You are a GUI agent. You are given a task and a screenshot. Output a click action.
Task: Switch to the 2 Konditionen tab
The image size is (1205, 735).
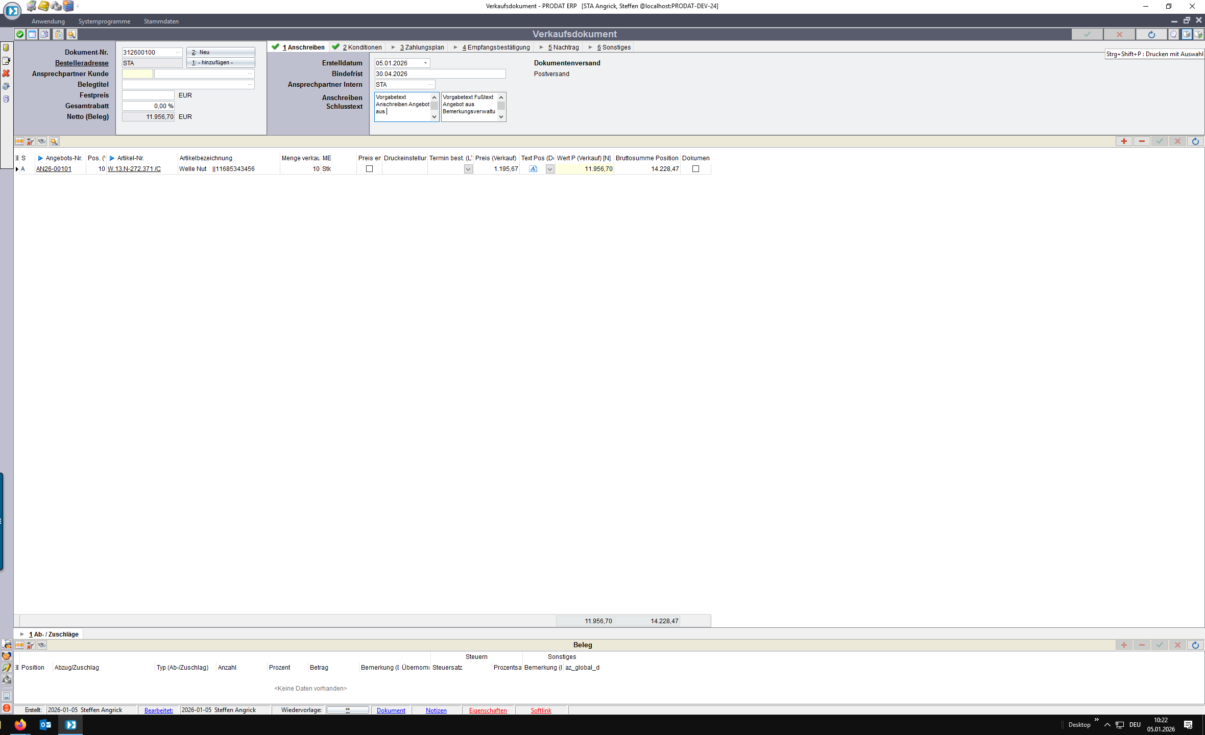pyautogui.click(x=361, y=47)
